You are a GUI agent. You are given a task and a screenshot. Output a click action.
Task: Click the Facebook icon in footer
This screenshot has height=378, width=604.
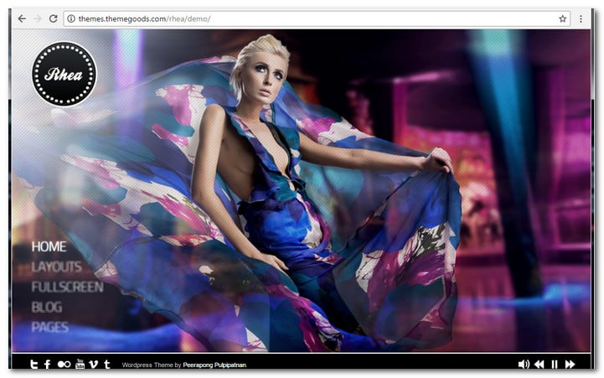(x=47, y=365)
